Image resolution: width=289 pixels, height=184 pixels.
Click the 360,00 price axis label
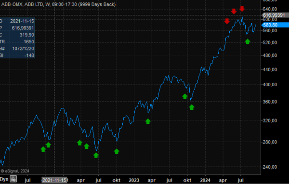click(x=270, y=102)
